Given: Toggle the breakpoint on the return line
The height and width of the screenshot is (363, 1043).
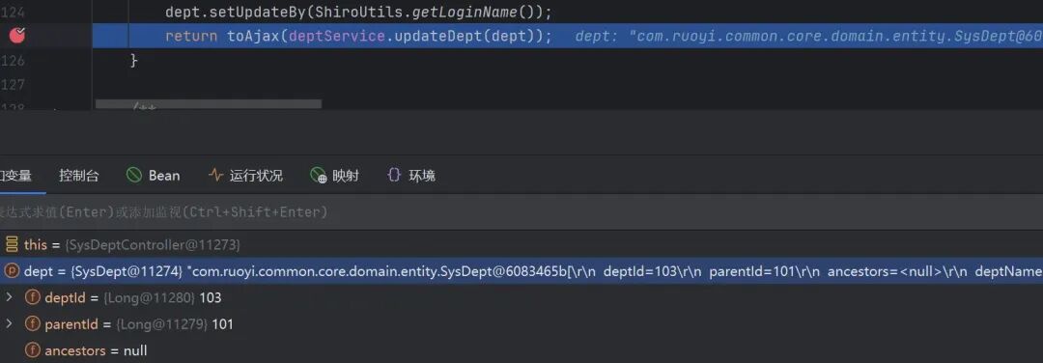Looking at the screenshot, I should (x=18, y=36).
